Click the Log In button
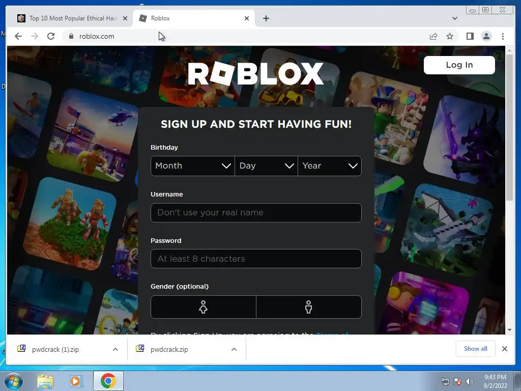 tap(459, 65)
